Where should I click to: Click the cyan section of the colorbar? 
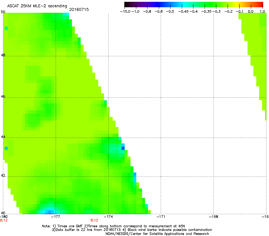(x=184, y=5)
